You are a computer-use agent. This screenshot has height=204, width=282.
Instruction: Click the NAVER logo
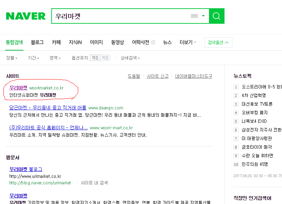pos(26,16)
